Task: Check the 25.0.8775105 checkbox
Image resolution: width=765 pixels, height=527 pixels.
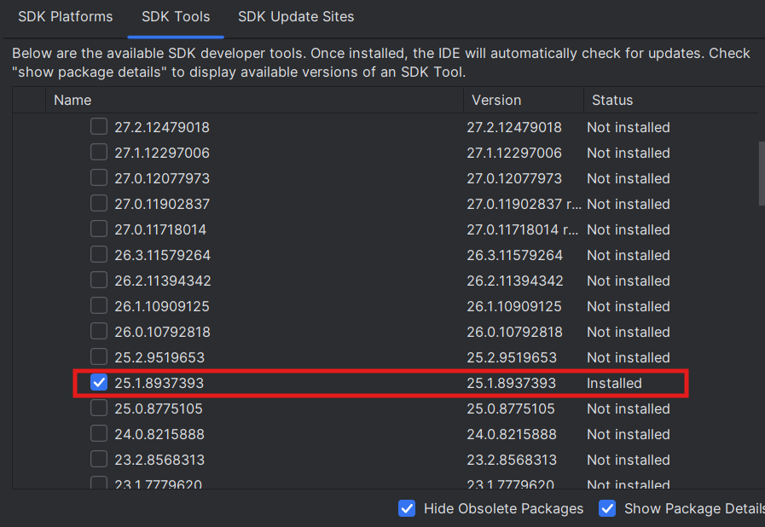Action: pos(99,409)
